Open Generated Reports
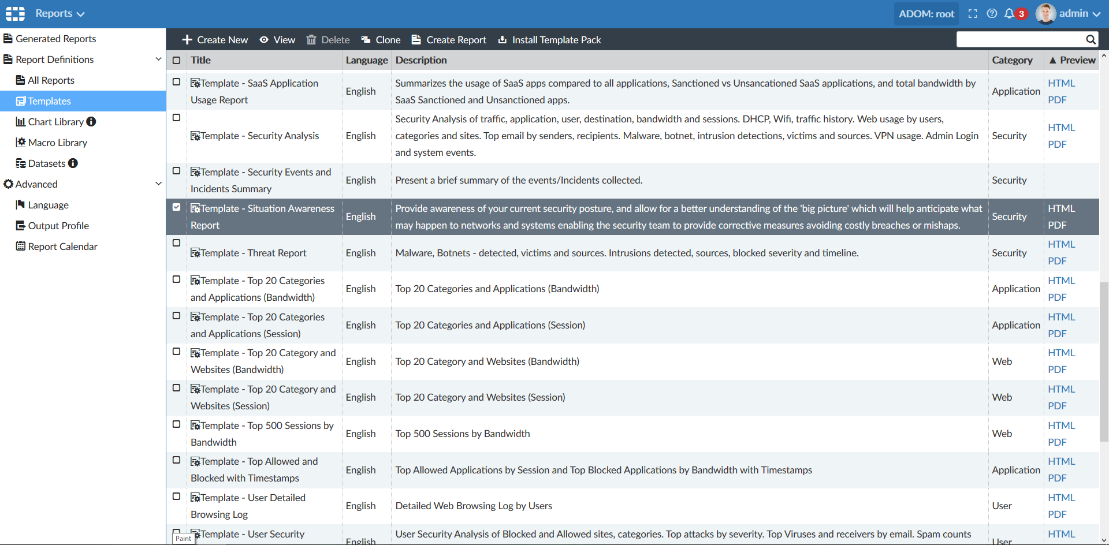The width and height of the screenshot is (1109, 545). 55,38
